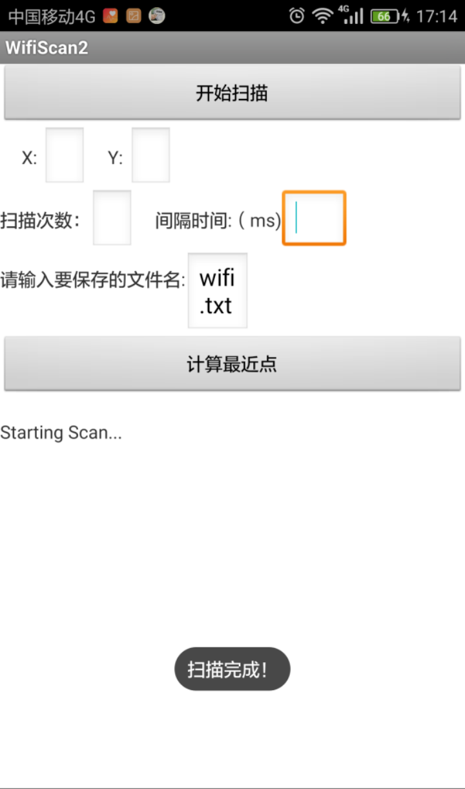Tap the 扫描完成! toast message
The height and width of the screenshot is (789, 465).
232,669
